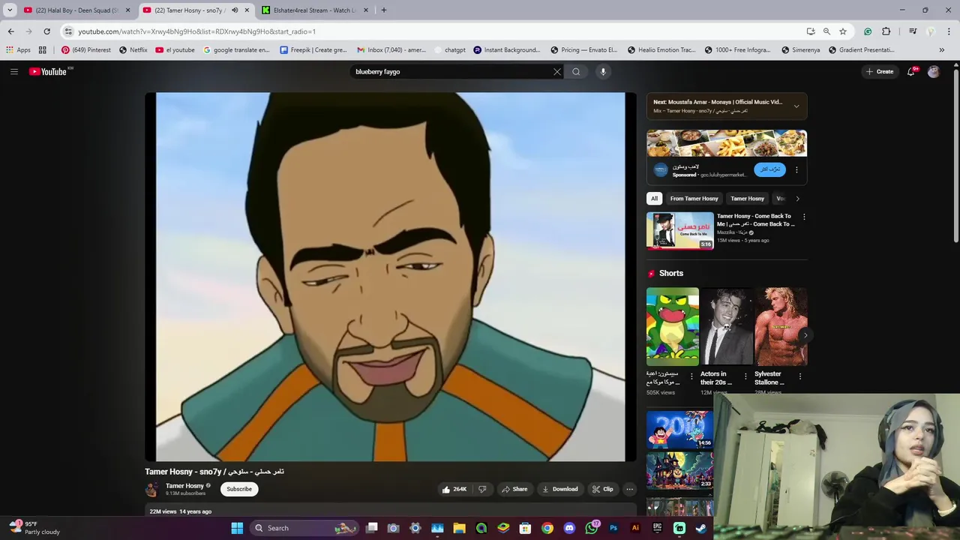This screenshot has height=540, width=960.
Task: Open the zoom magnifier in address bar
Action: (x=826, y=31)
